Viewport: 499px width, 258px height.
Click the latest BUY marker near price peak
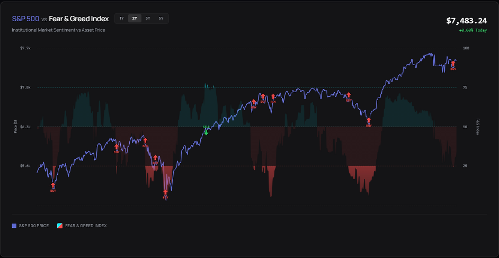tap(453, 64)
